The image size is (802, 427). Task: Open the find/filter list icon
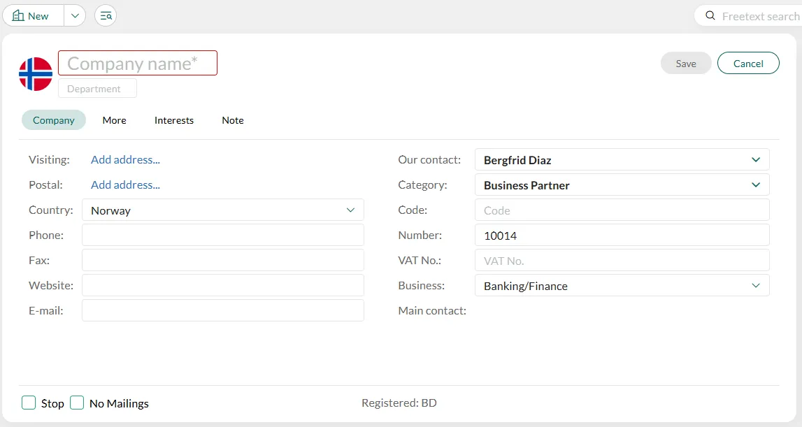click(106, 15)
